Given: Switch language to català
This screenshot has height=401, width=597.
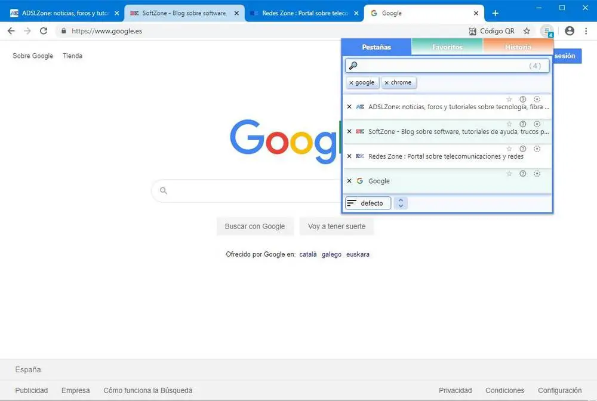Looking at the screenshot, I should [x=308, y=254].
